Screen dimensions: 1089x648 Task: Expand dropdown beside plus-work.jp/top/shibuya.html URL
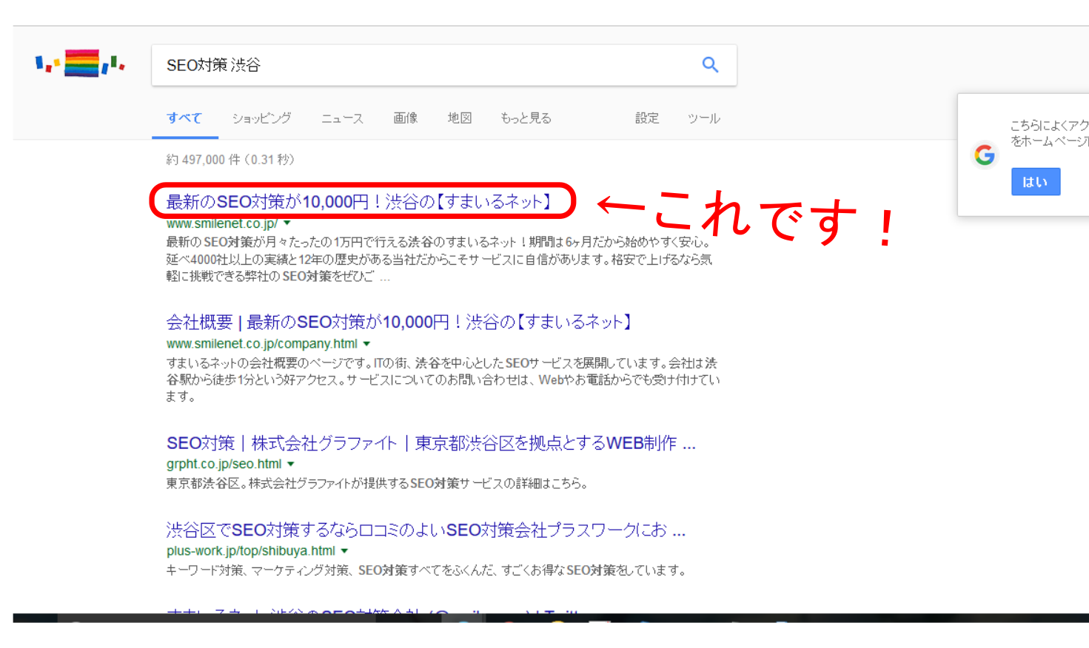[344, 551]
